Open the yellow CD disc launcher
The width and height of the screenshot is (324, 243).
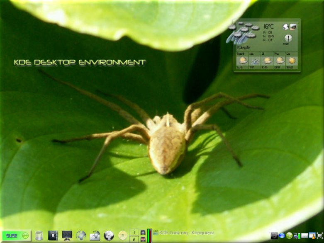pyautogui.click(x=123, y=236)
